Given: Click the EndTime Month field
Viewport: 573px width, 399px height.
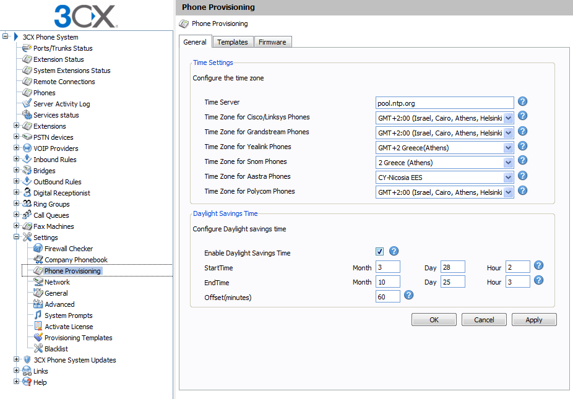Looking at the screenshot, I should 388,281.
